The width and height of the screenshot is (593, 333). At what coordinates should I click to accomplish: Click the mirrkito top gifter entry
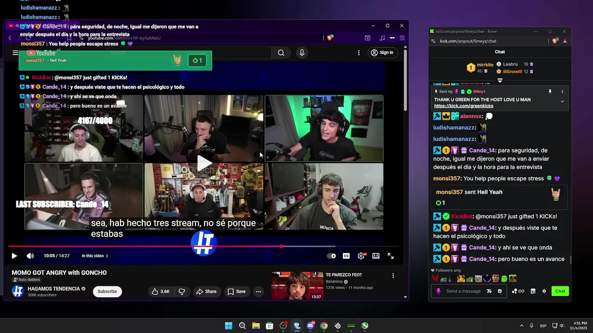(479, 68)
